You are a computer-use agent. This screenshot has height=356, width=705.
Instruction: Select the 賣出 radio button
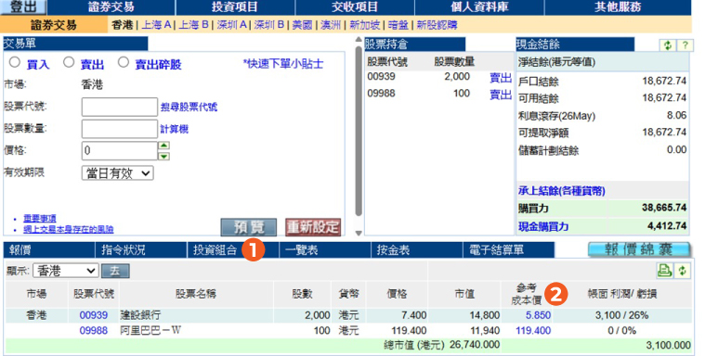(69, 62)
